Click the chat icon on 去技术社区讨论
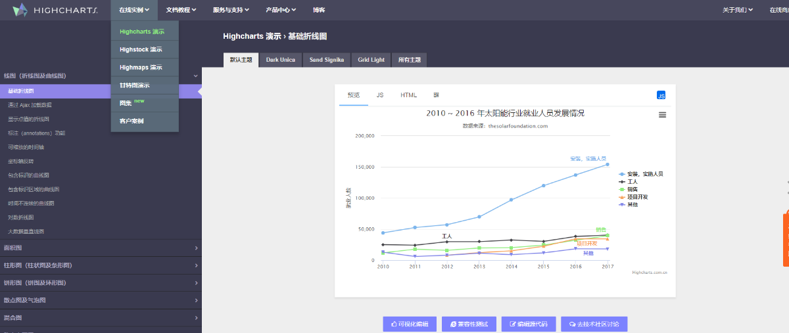The image size is (789, 333). pos(572,324)
